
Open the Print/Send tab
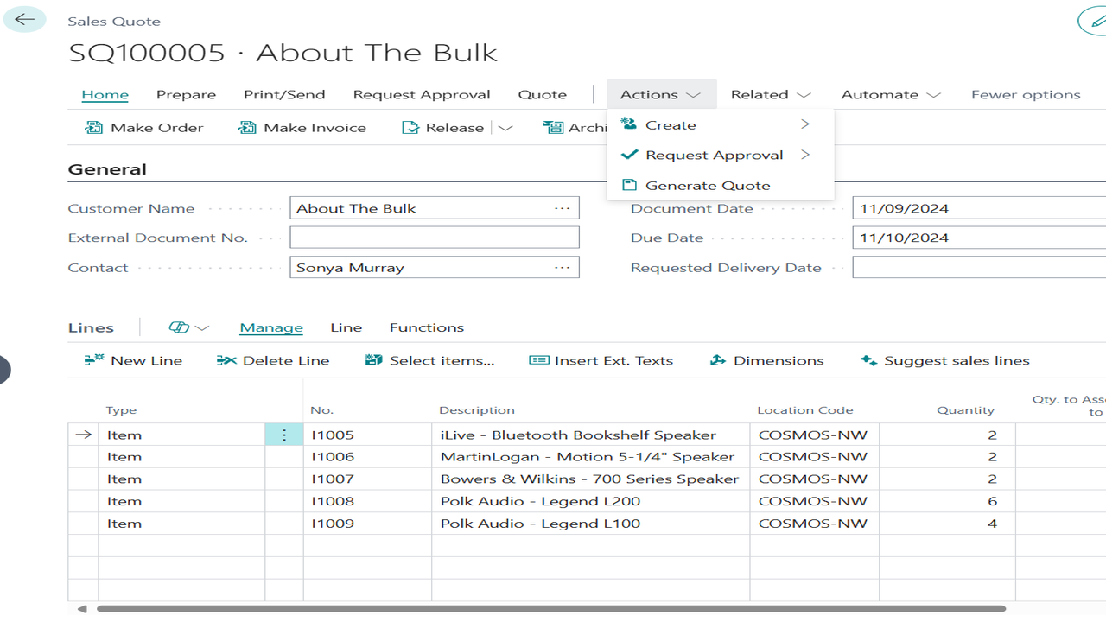(x=284, y=94)
